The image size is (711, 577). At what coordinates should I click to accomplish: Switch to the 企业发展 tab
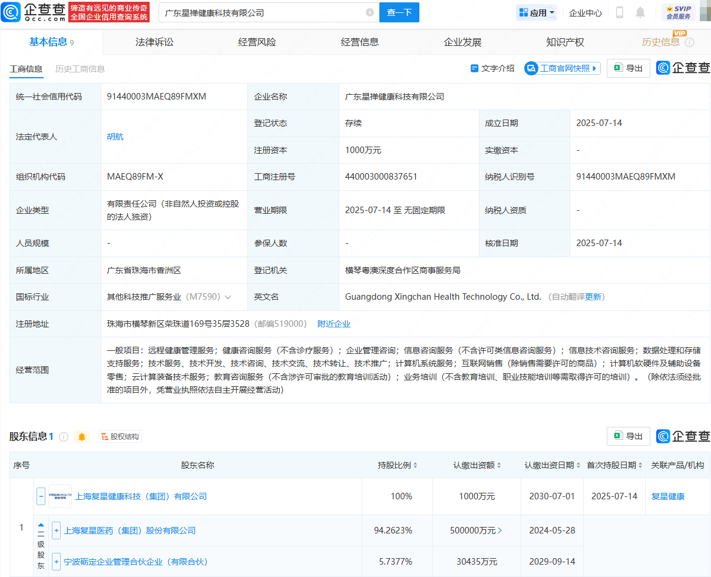point(462,42)
